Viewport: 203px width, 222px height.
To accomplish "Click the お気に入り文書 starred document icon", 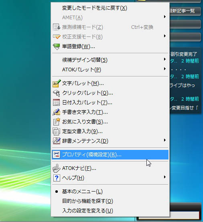I will (57, 122).
